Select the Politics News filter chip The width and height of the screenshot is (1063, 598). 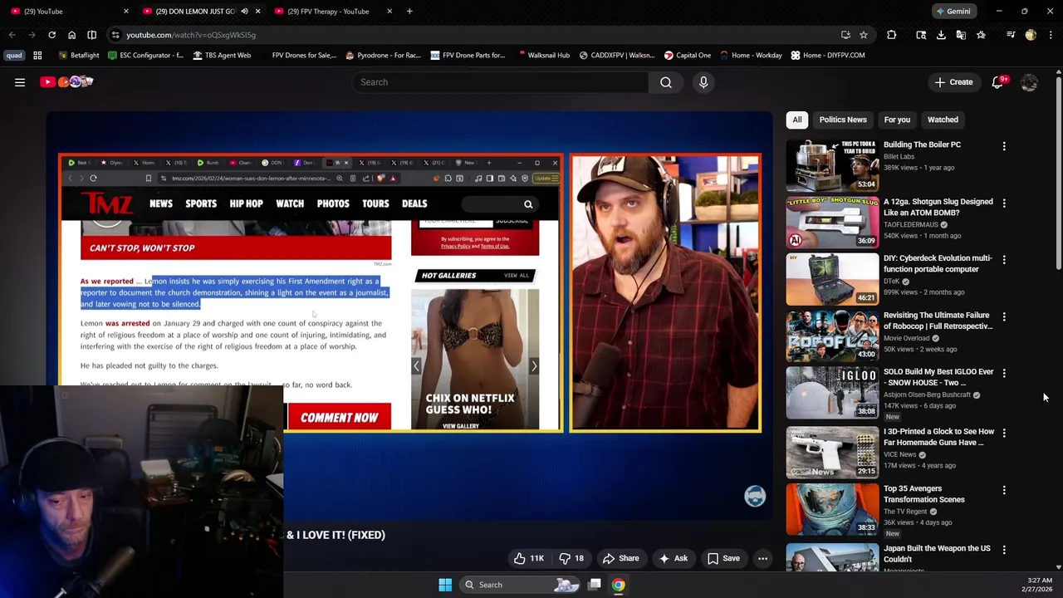(843, 120)
